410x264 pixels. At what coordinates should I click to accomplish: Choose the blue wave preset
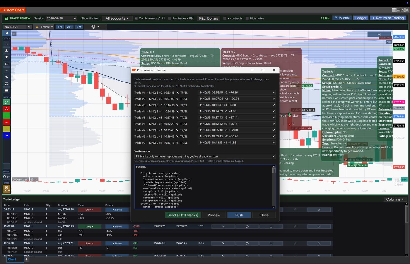point(6,136)
